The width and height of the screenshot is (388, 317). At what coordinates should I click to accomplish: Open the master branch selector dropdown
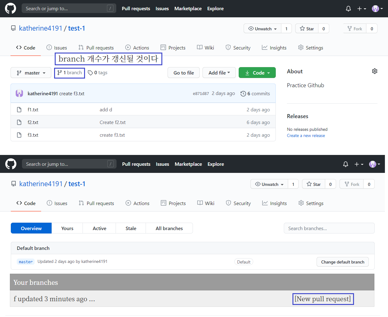click(x=31, y=73)
